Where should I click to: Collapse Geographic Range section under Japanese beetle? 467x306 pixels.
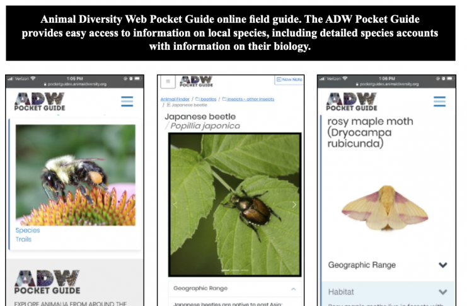293,289
